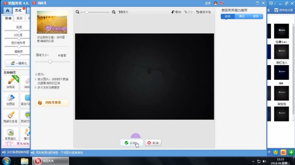This screenshot has width=295, height=165.
Task: Click the green plus icon in bottom bar
Action: [291, 153]
